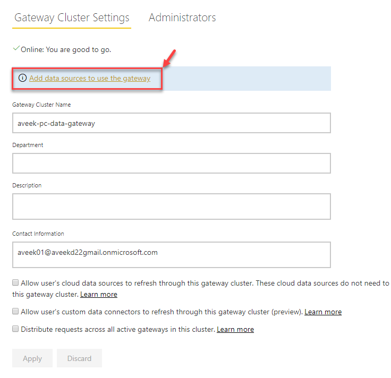391x378 pixels.
Task: Click the 'Online: You are good to go' status text
Action: coord(66,49)
